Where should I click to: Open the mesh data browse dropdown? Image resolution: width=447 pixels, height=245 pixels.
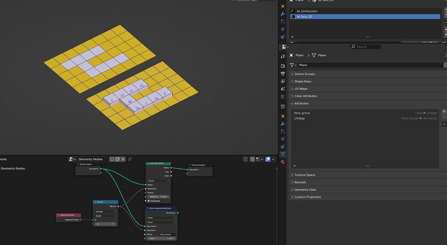click(x=293, y=65)
